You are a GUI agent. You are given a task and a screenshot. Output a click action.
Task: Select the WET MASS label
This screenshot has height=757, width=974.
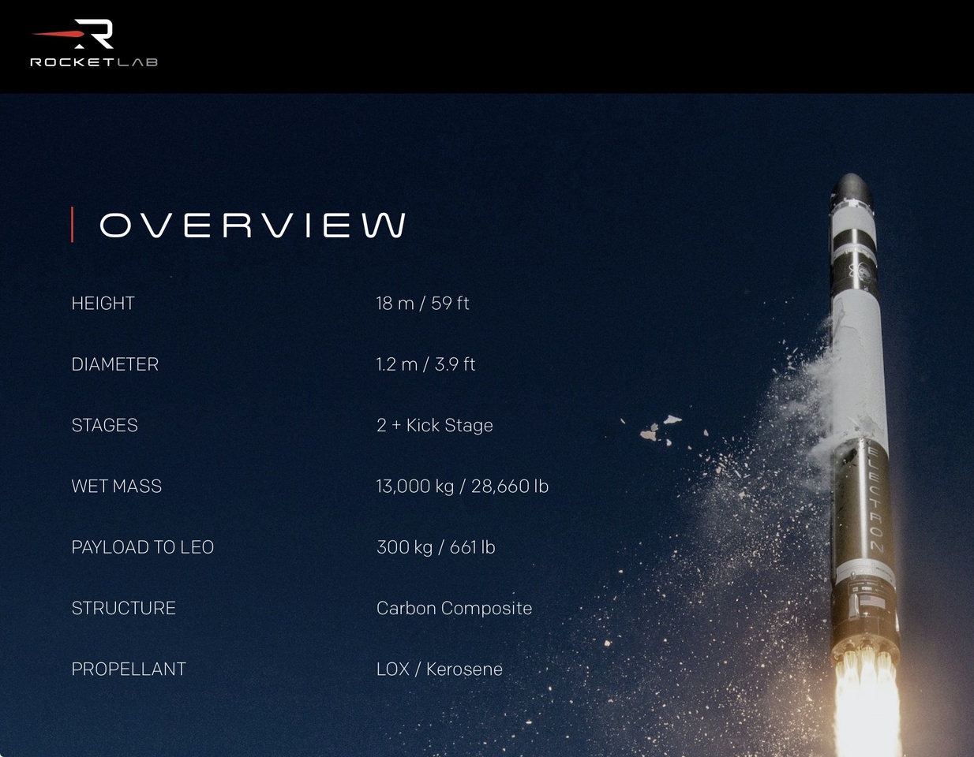click(117, 487)
